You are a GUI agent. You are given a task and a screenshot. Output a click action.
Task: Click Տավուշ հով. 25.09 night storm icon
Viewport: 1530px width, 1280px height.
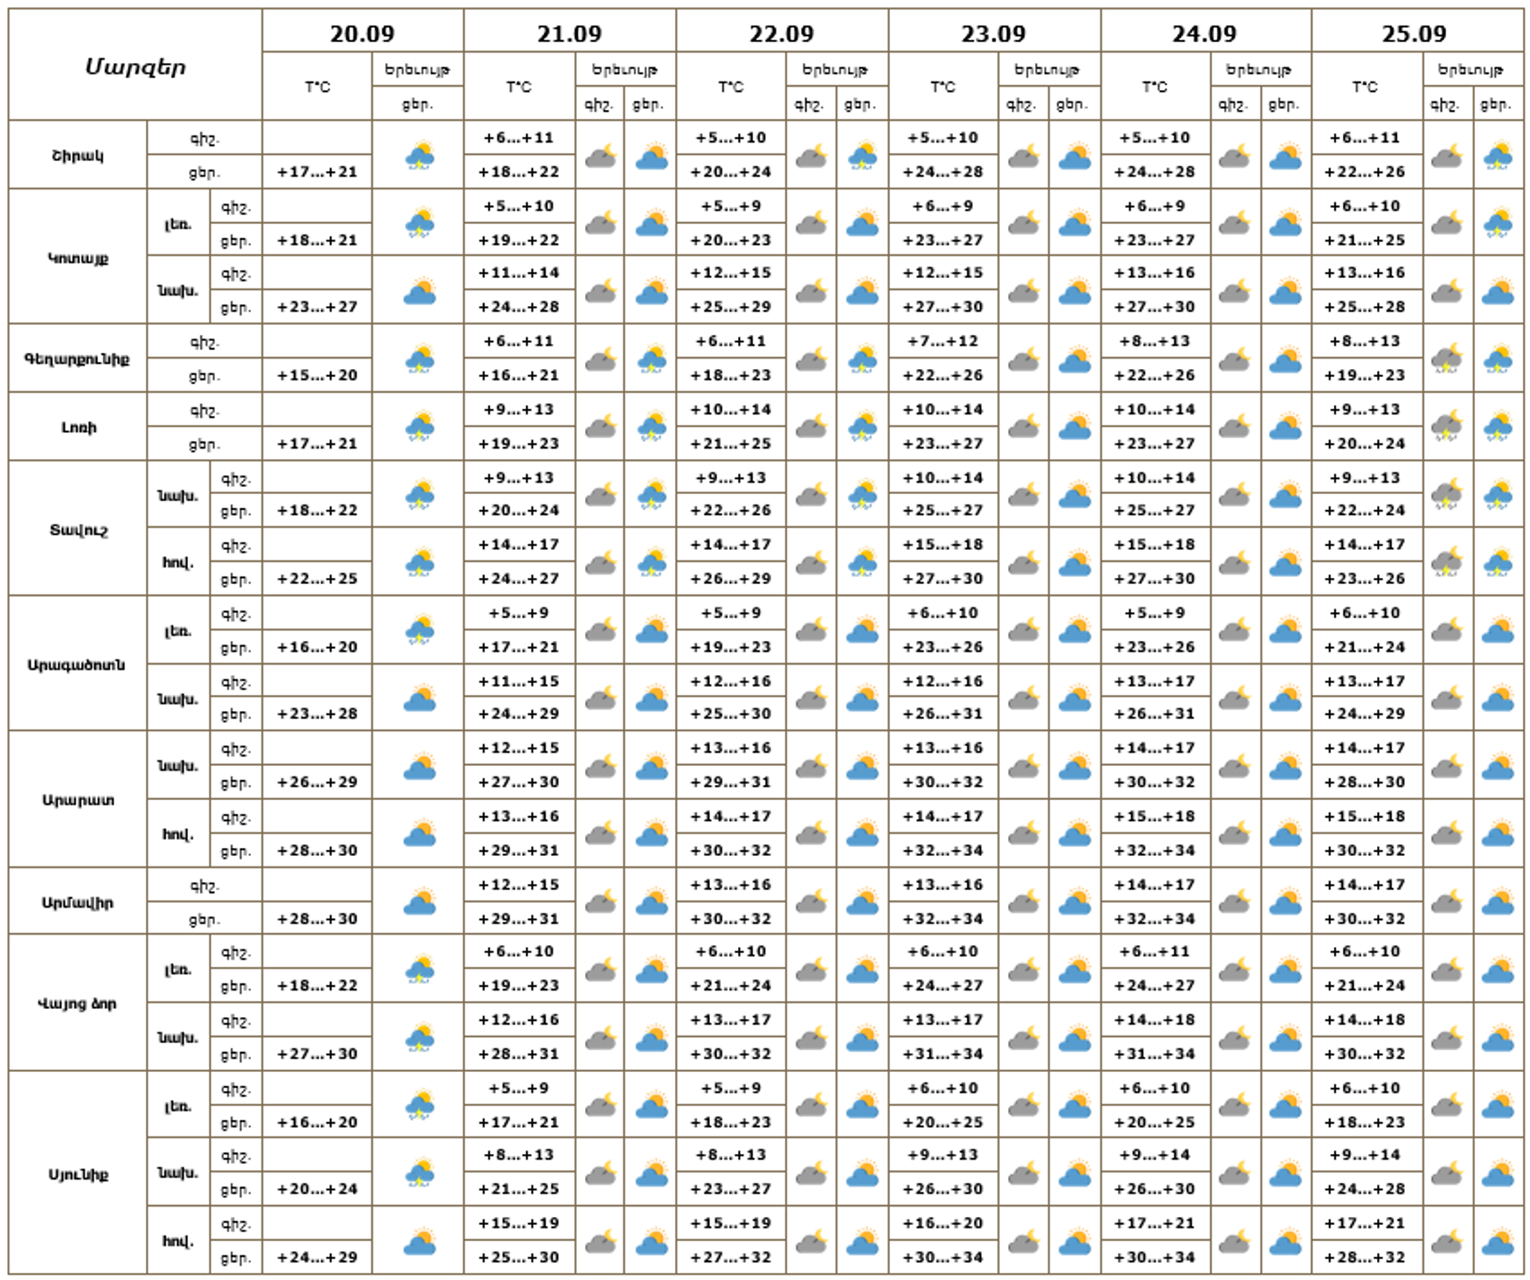[x=1447, y=563]
